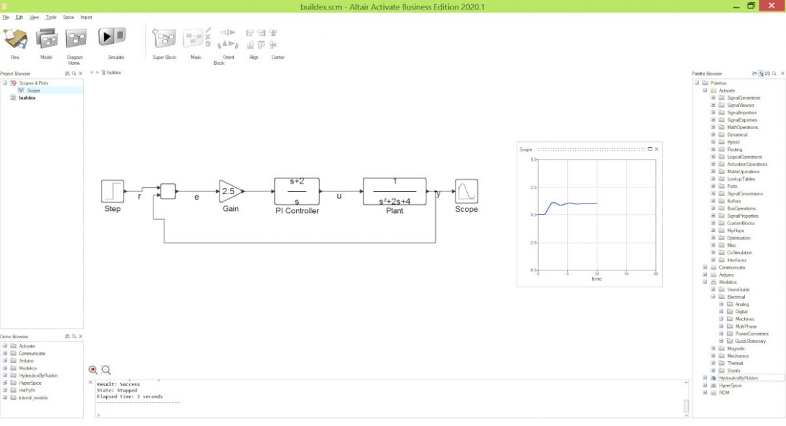Select the Gain block triangle
This screenshot has width=786, height=426.
(230, 191)
